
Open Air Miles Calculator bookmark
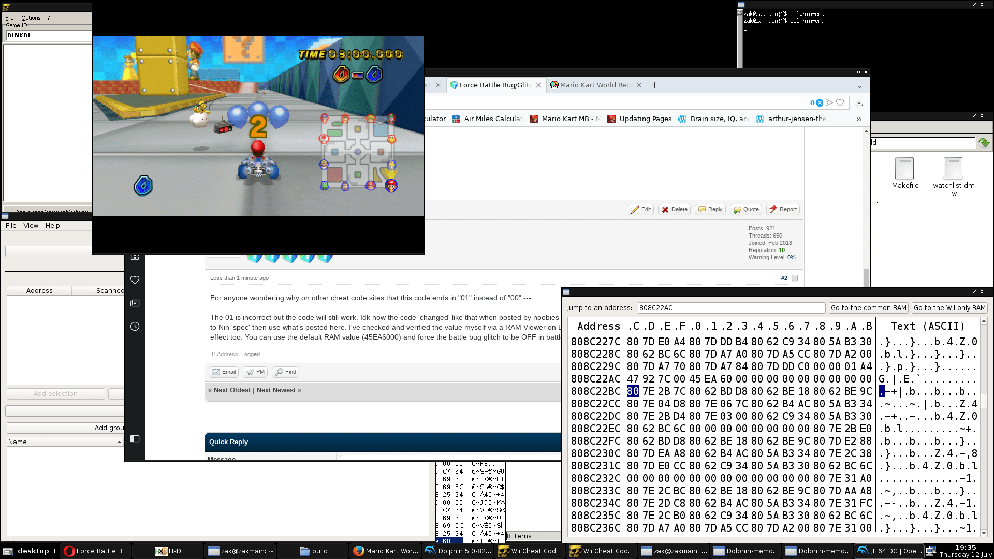point(487,119)
